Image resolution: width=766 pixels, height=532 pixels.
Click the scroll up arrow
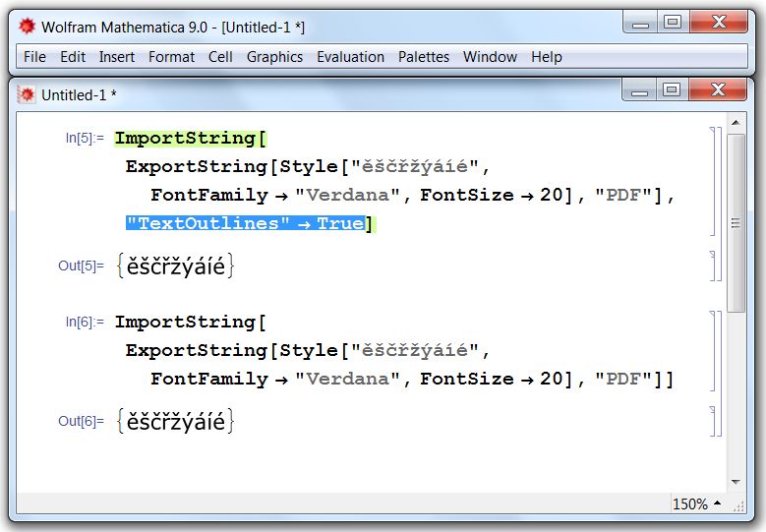736,122
